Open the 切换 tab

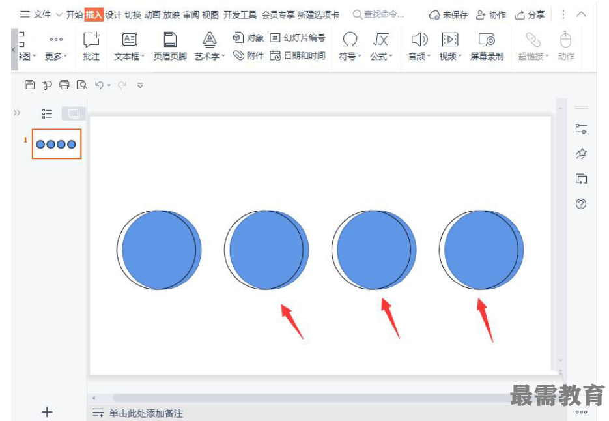click(132, 15)
